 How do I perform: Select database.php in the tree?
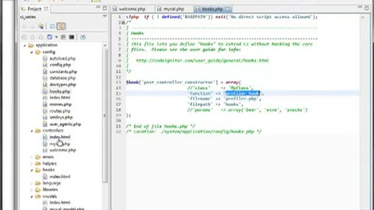pyautogui.click(x=63, y=78)
